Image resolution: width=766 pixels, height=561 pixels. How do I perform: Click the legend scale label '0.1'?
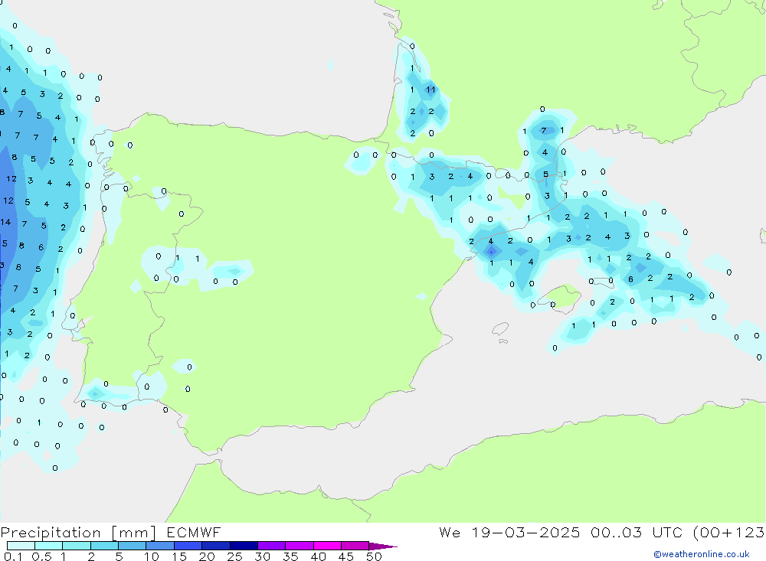tap(13, 556)
